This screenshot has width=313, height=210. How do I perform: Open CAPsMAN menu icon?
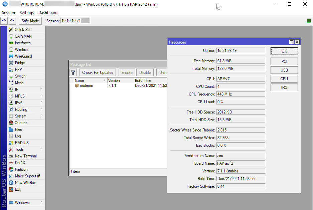[x=11, y=36]
